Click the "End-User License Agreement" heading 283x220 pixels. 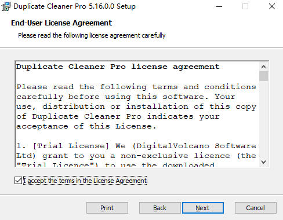point(61,23)
